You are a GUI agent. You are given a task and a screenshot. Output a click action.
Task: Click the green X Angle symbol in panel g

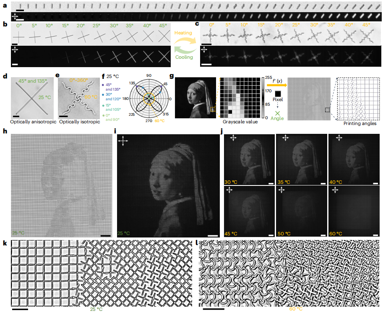[x=277, y=113]
